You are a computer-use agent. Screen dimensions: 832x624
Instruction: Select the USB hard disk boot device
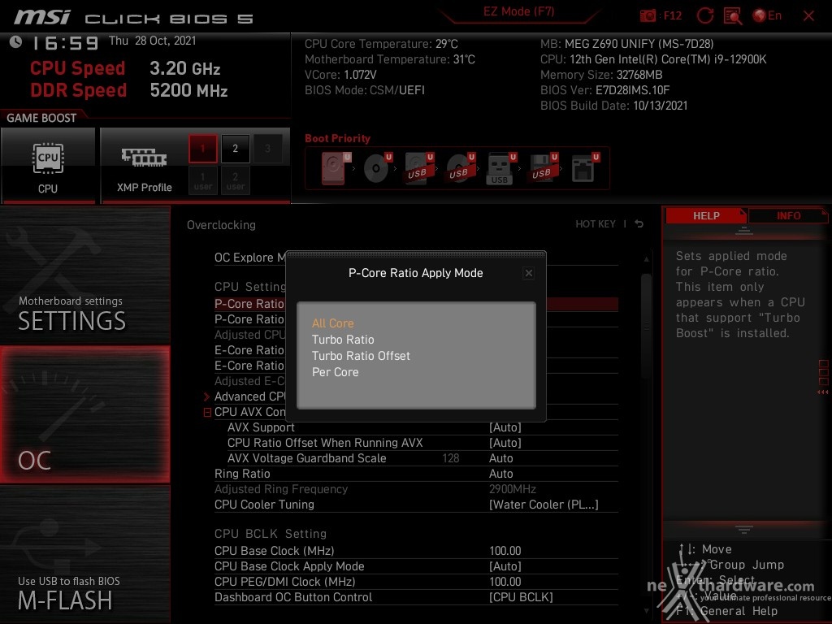click(419, 167)
